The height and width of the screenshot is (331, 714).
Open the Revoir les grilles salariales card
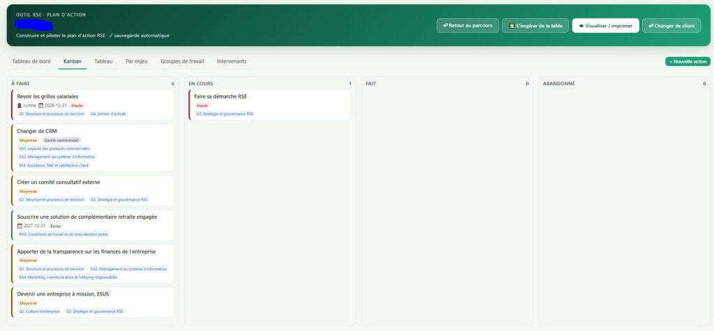pyautogui.click(x=93, y=105)
